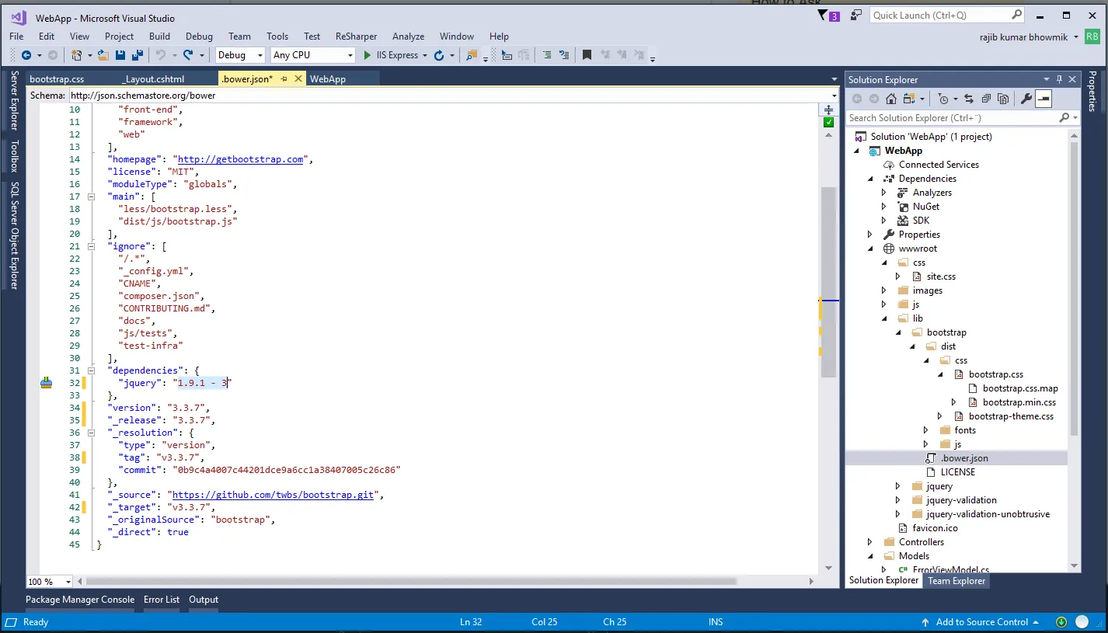Click the Redo toolbar arrow
Viewport: 1108px width, 633px height.
pyautogui.click(x=189, y=55)
